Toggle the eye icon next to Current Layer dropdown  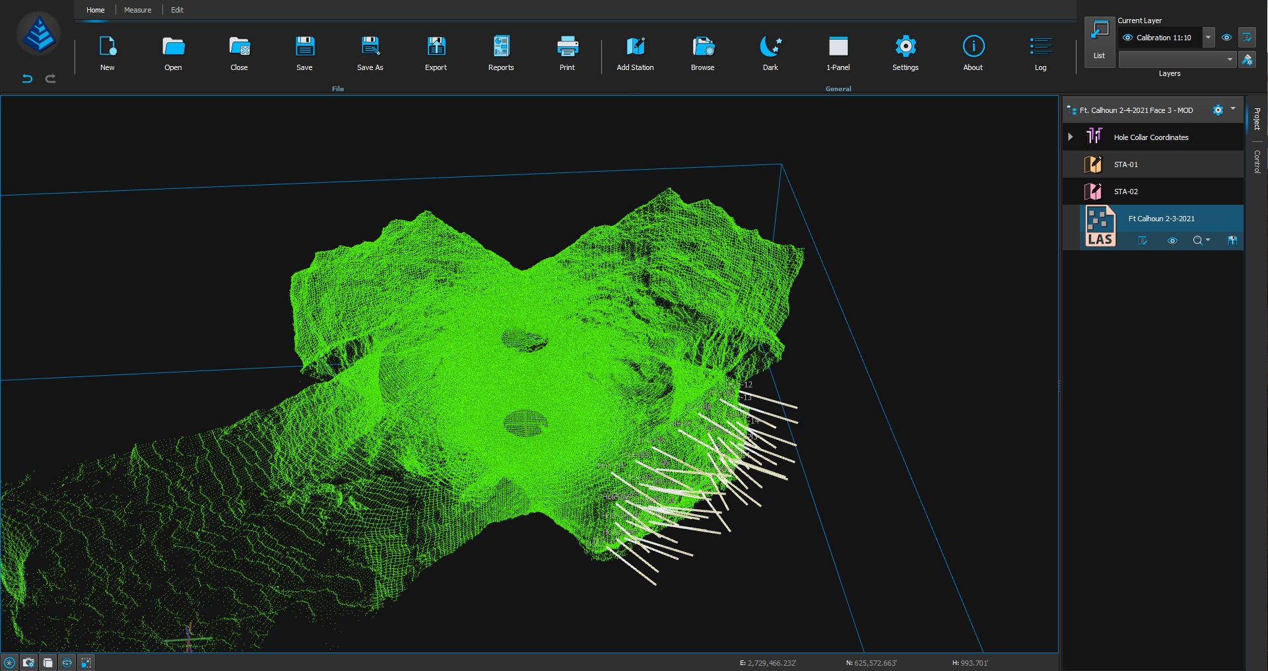pyautogui.click(x=1226, y=38)
